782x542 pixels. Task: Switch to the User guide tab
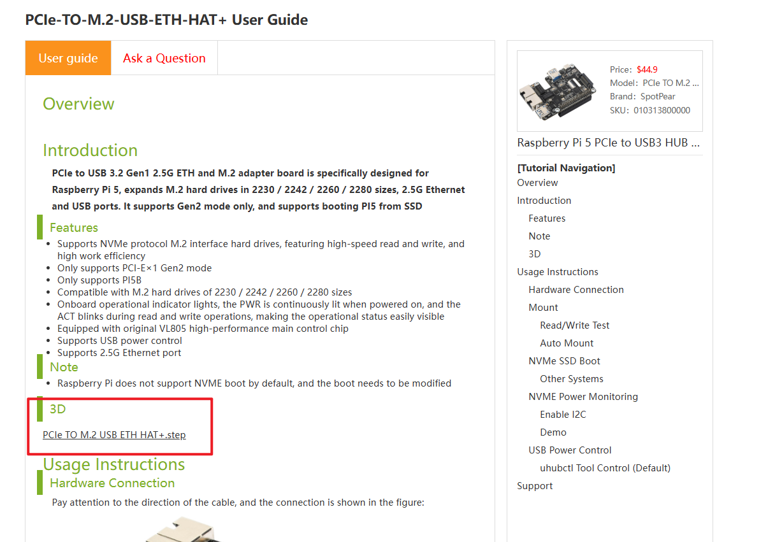(x=68, y=58)
